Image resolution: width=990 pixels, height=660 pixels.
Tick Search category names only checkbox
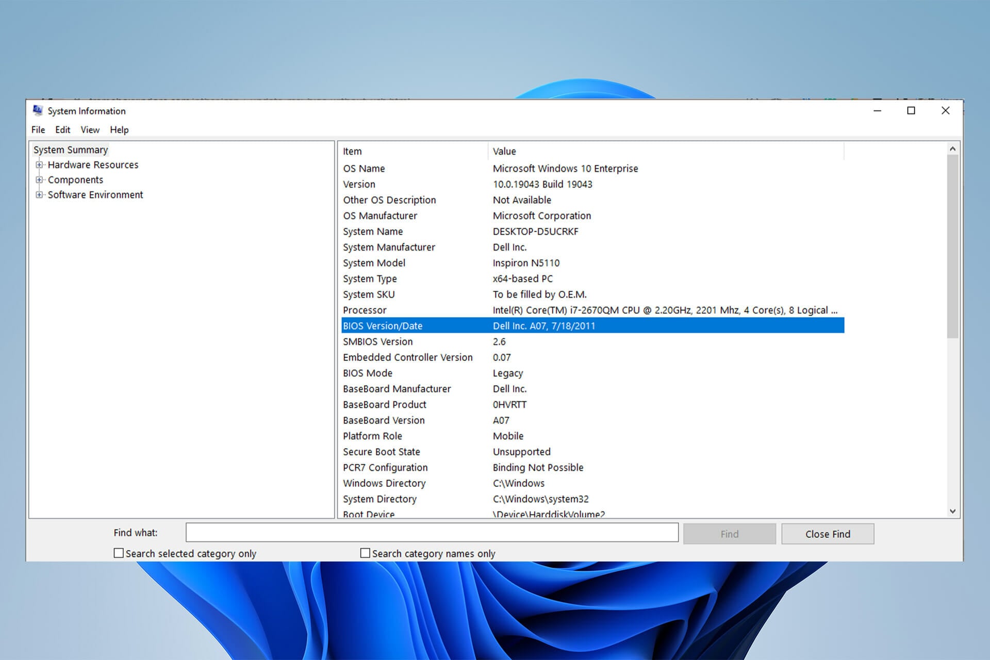click(x=365, y=553)
